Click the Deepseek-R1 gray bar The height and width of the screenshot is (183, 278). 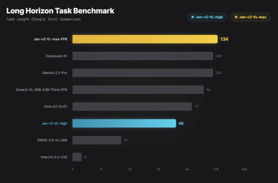(143, 56)
